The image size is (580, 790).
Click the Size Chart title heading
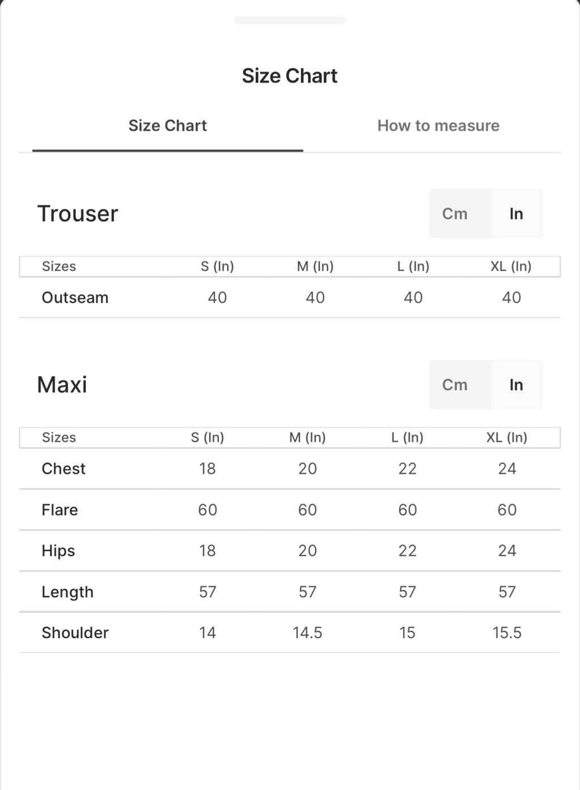click(x=289, y=76)
